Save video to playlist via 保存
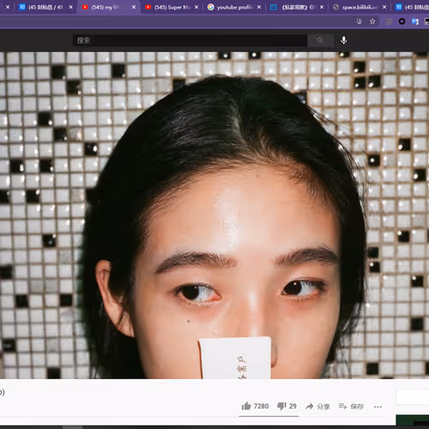This screenshot has height=429, width=429. [351, 406]
